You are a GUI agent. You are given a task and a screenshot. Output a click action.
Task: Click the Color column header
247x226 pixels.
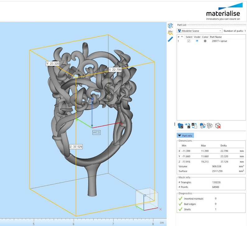[x=205, y=37]
